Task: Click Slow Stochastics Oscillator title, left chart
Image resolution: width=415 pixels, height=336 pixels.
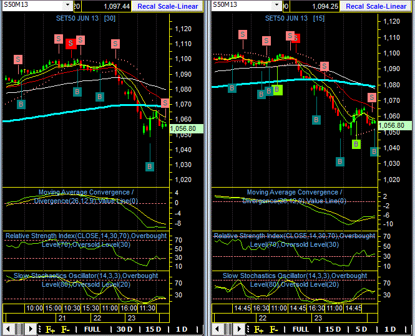Action: (86, 280)
